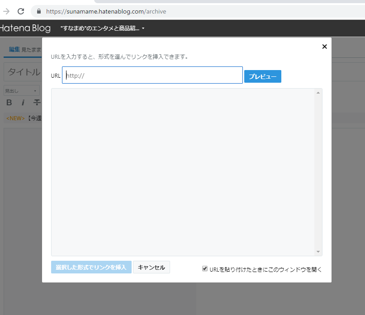This screenshot has height=315, width=365.
Task: Click the キャンセル button
Action: (x=151, y=268)
